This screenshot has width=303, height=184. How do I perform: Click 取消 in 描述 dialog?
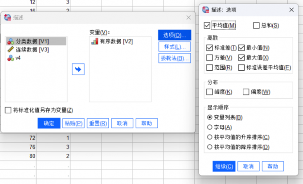[x=123, y=123]
